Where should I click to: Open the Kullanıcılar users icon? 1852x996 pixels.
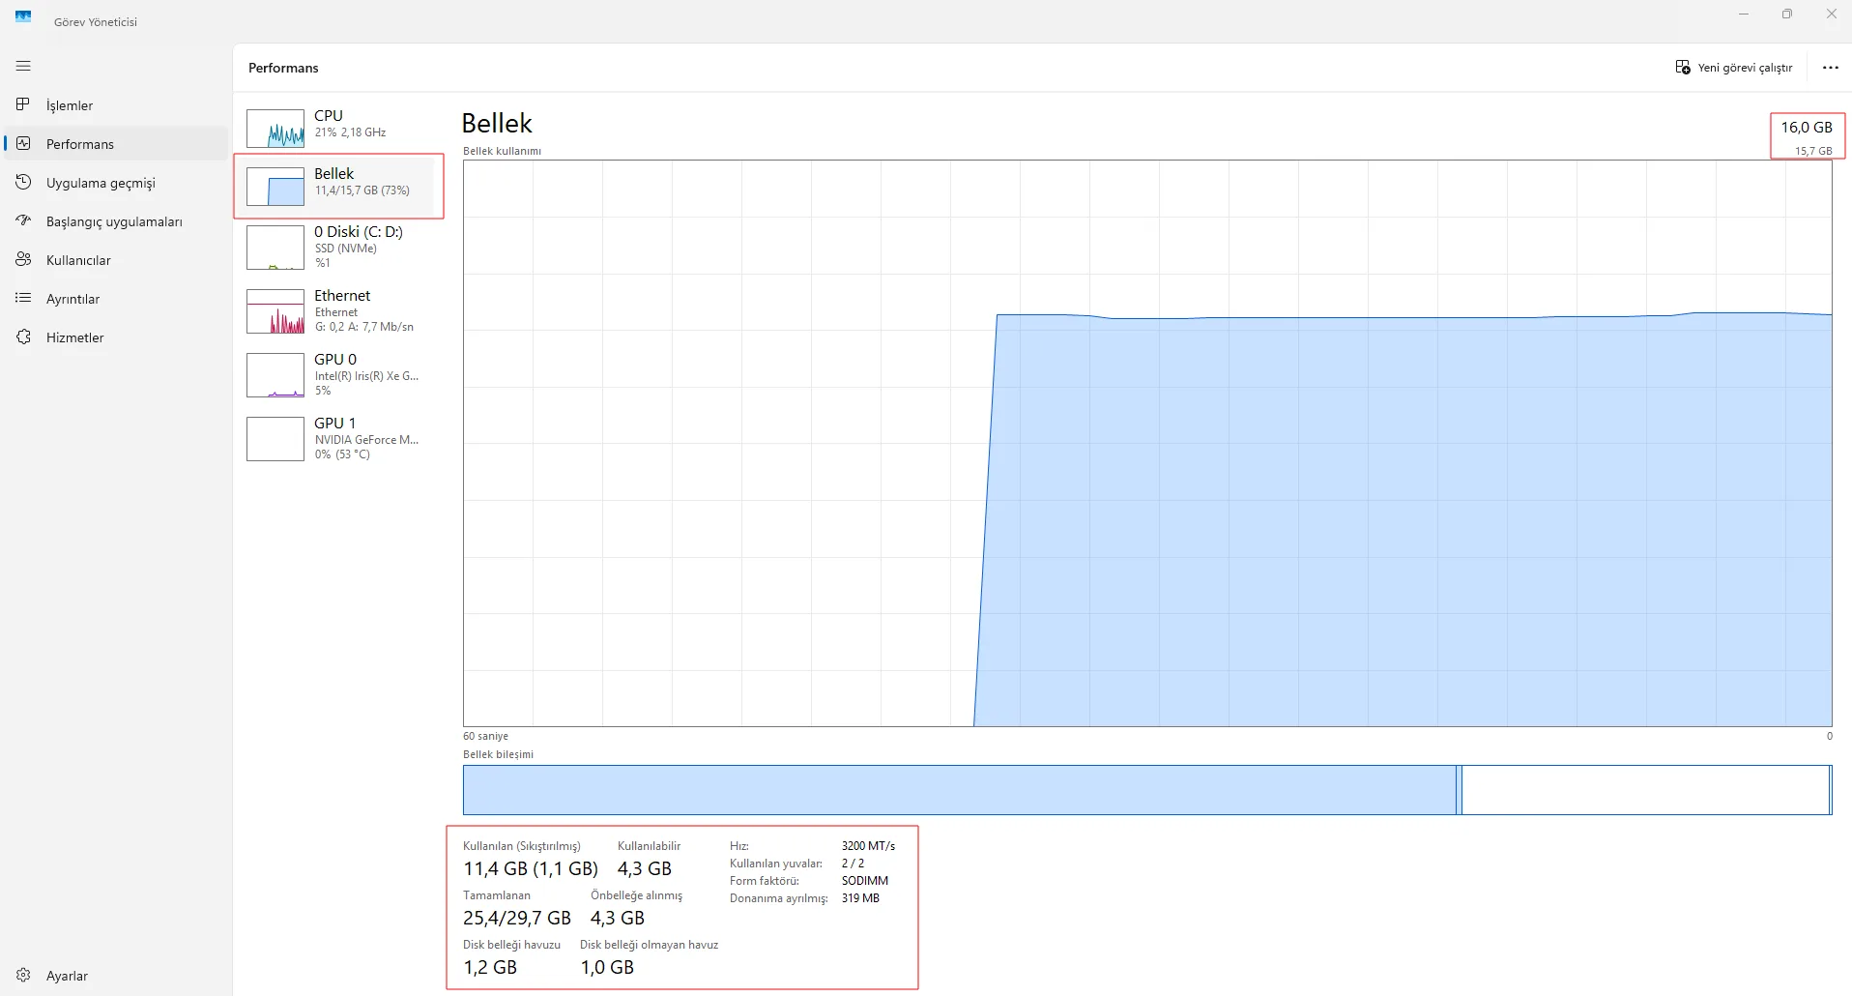[x=23, y=259]
